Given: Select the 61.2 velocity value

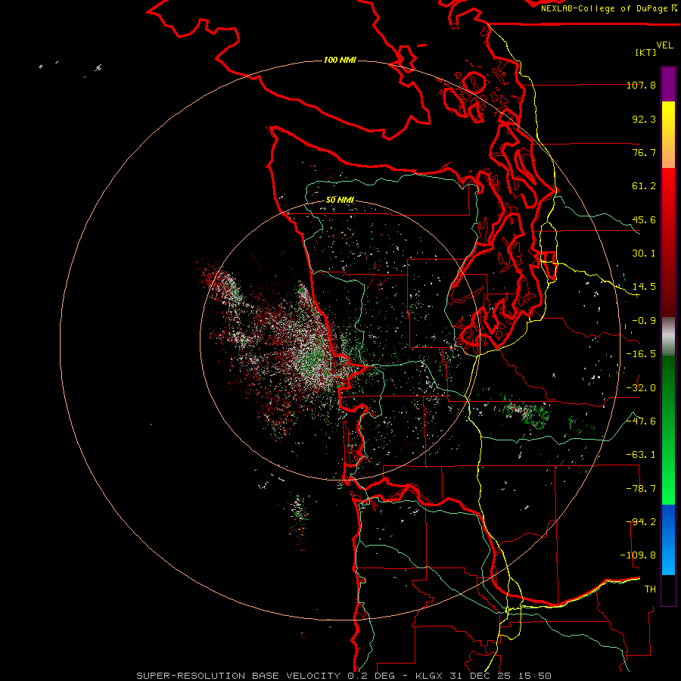Looking at the screenshot, I should pyautogui.click(x=644, y=186).
